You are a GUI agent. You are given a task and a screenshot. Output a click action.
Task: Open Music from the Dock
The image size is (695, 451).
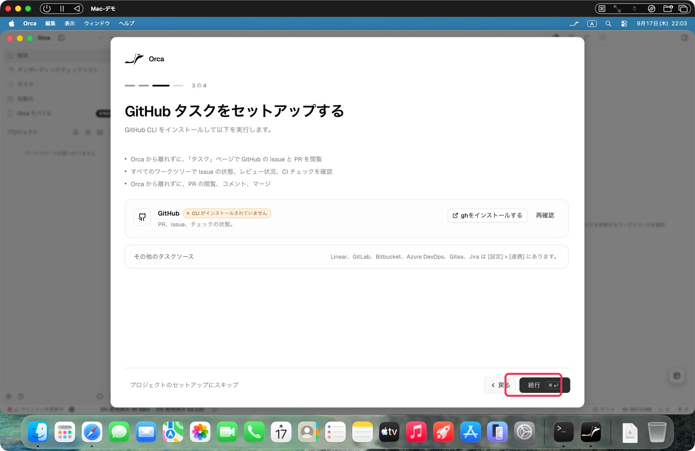click(416, 432)
